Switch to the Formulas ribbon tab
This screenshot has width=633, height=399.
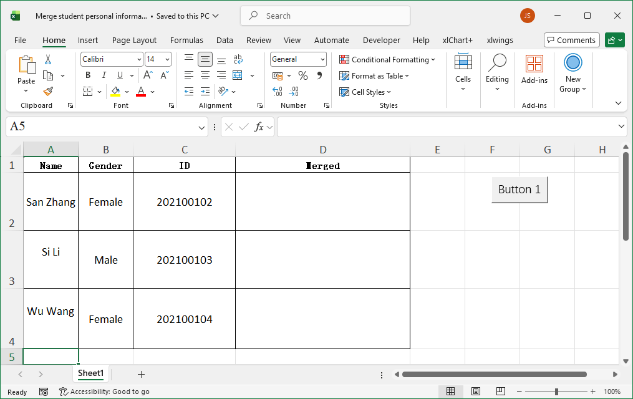click(186, 40)
